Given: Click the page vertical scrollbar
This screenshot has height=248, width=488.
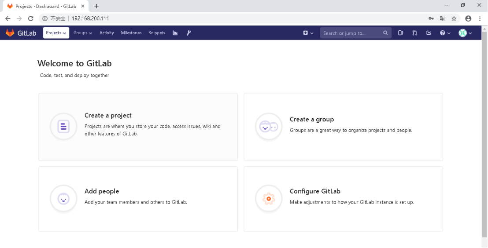Looking at the screenshot, I should [484, 134].
